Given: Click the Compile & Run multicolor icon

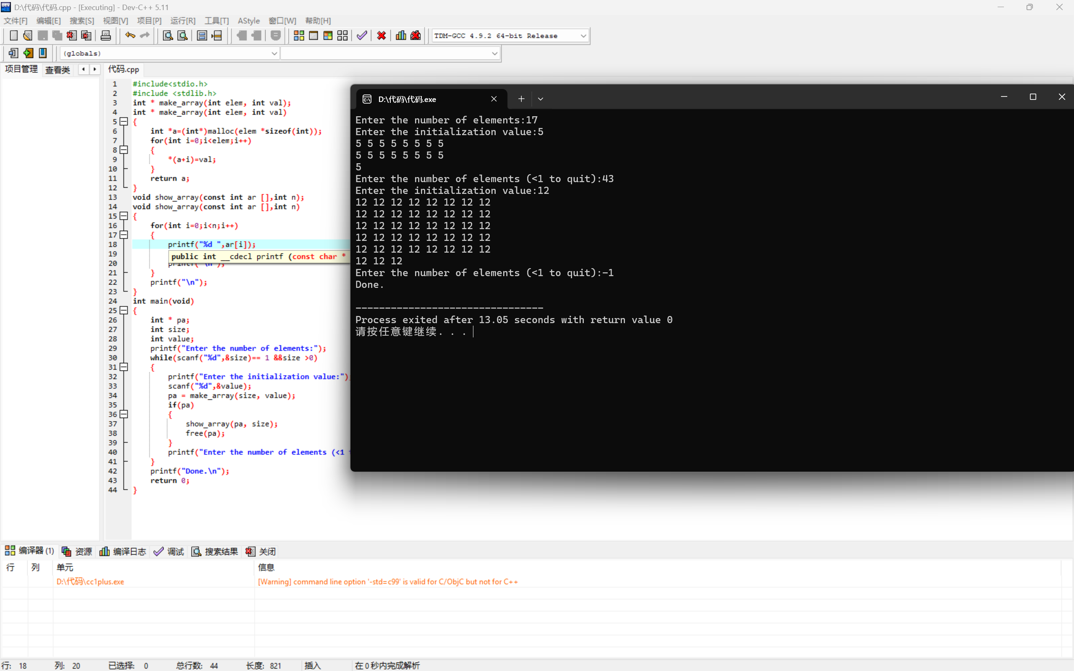Looking at the screenshot, I should (328, 36).
